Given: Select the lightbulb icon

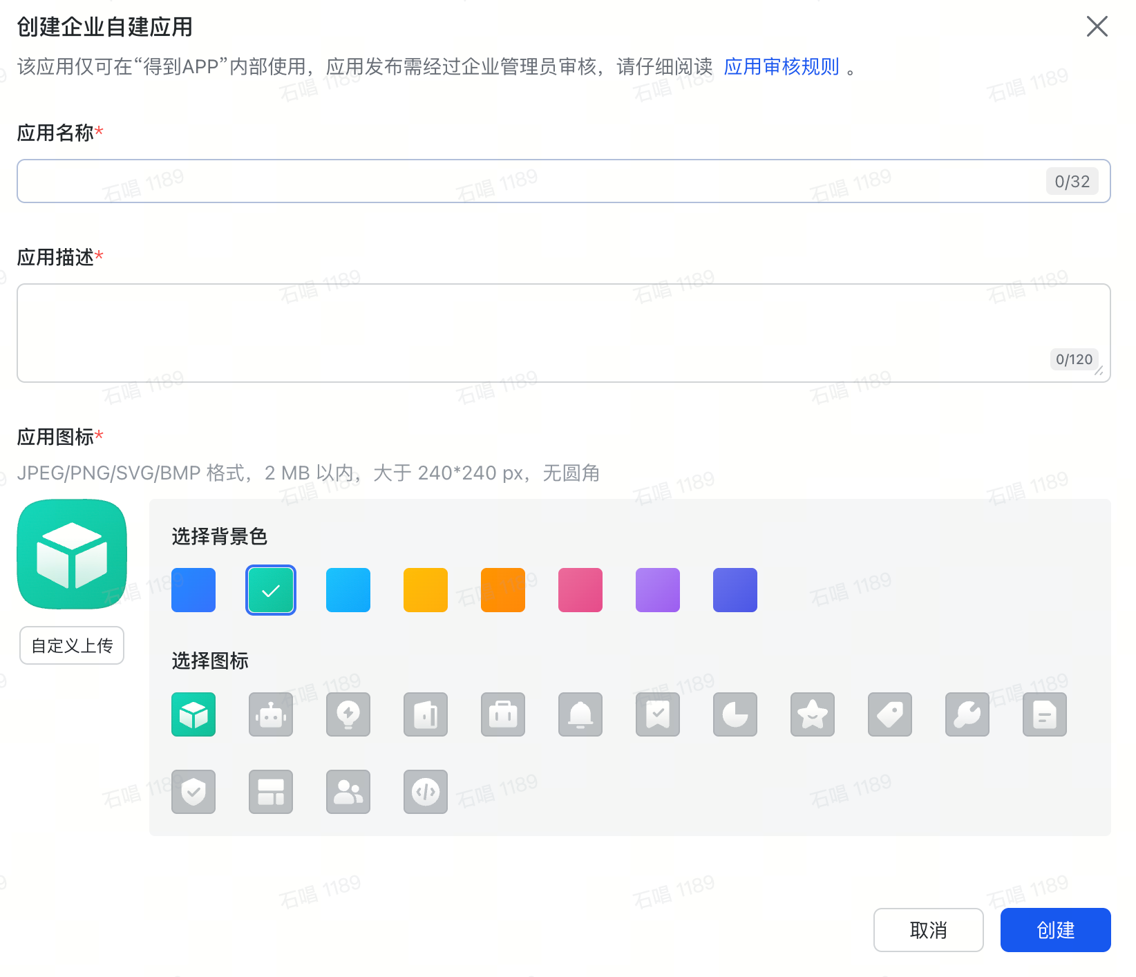Looking at the screenshot, I should (348, 714).
